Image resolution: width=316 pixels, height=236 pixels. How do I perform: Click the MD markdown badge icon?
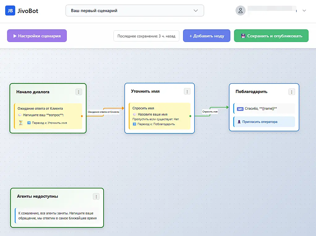[240, 109]
